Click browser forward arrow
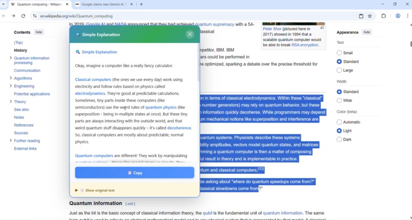 coord(13,16)
